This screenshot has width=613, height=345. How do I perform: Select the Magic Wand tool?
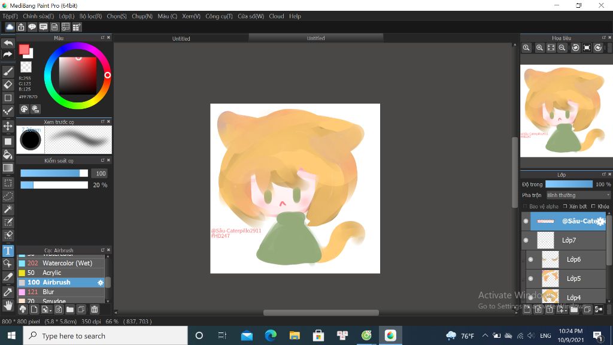pos(8,209)
